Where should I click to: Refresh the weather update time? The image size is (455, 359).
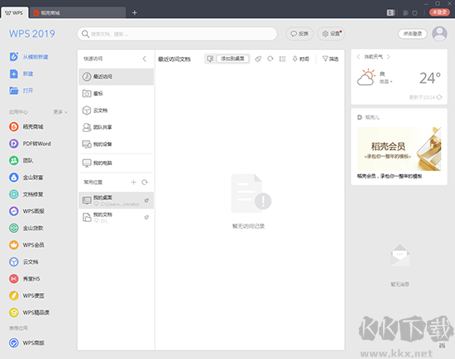click(x=439, y=97)
